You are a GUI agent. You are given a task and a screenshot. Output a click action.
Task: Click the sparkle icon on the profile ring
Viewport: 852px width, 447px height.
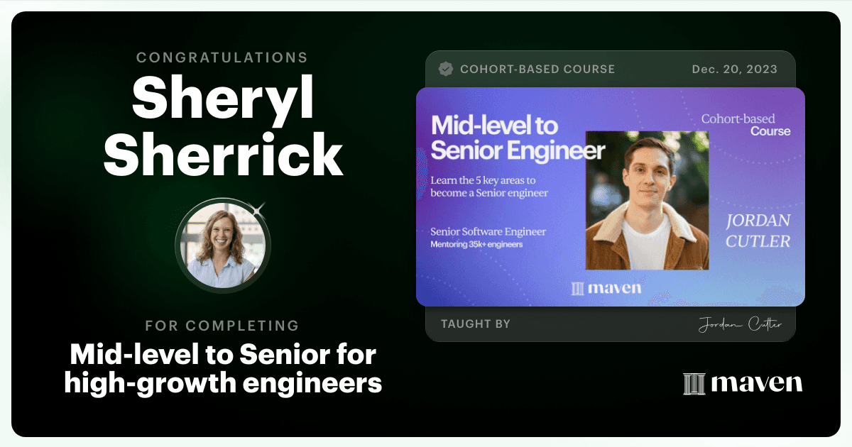point(258,209)
